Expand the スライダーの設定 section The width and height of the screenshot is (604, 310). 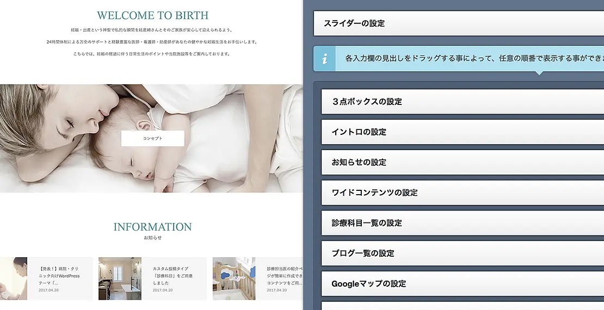click(459, 23)
